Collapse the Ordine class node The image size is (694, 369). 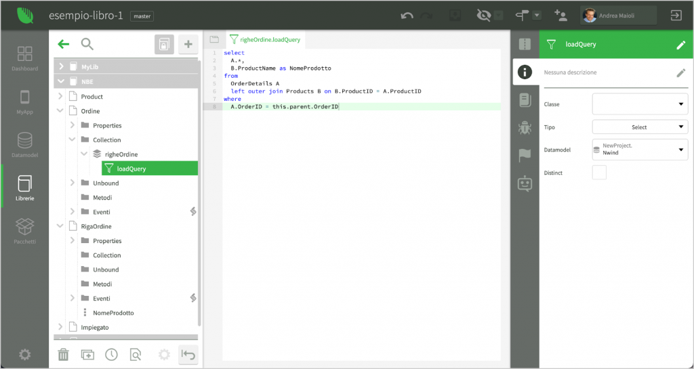pyautogui.click(x=60, y=111)
